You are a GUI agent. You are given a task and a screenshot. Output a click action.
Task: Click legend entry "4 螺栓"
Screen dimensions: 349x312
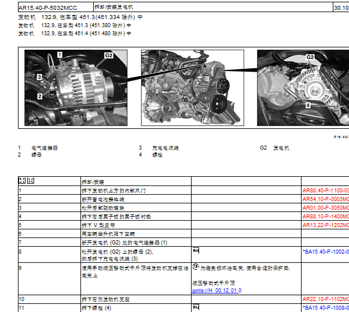point(150,155)
